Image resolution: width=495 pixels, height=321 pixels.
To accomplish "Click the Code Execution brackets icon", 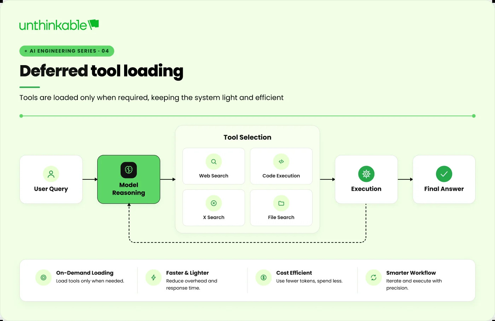I will (281, 161).
